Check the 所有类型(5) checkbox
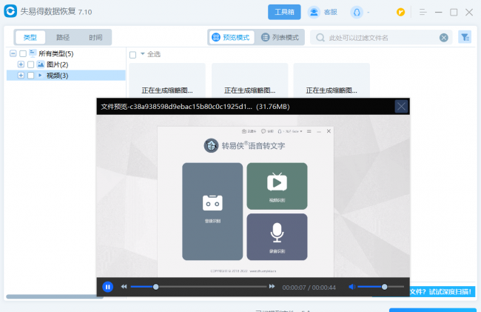The width and height of the screenshot is (481, 312). pos(23,54)
